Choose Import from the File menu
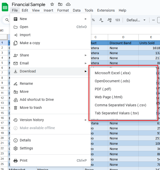Image resolution: width=160 pixels, height=170 pixels. click(50, 35)
